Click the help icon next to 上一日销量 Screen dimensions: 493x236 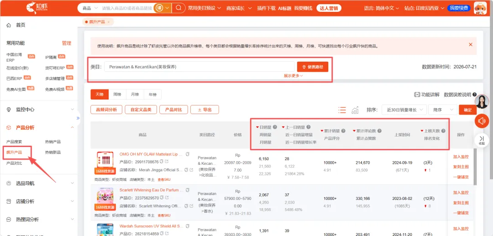[x=309, y=127]
